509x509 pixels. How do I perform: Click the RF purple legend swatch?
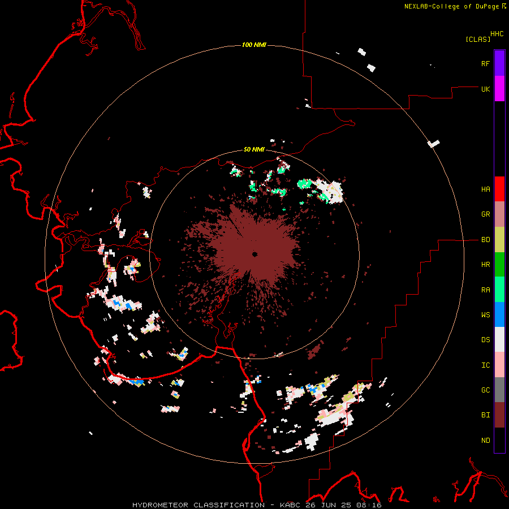point(499,63)
